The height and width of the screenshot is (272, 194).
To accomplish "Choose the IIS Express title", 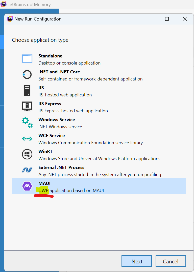I will [50, 104].
